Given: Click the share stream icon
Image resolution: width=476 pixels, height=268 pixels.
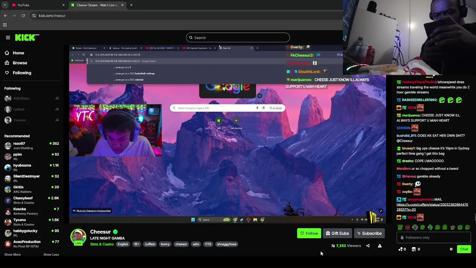Looking at the screenshot, I should click(368, 246).
